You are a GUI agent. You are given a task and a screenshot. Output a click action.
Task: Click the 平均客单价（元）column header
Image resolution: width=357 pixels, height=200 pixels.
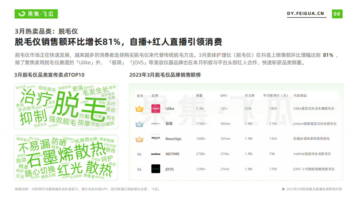[x=276, y=96]
